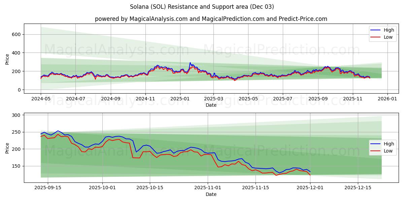404x202 pixels.
Task: Click the blue High line swatch in top legend
Action: [x=375, y=30]
